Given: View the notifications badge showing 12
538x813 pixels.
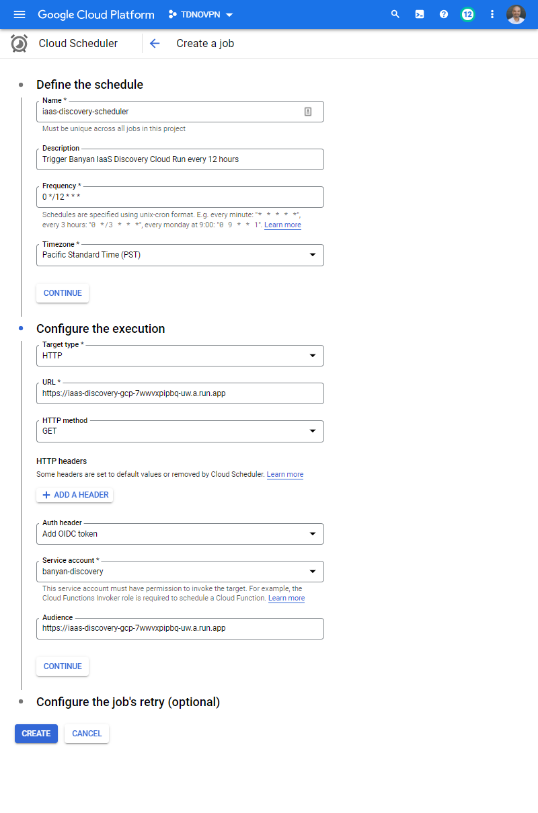Looking at the screenshot, I should point(467,14).
